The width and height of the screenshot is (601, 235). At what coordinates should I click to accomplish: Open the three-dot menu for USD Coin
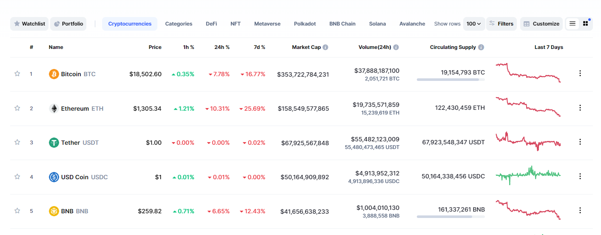580,176
